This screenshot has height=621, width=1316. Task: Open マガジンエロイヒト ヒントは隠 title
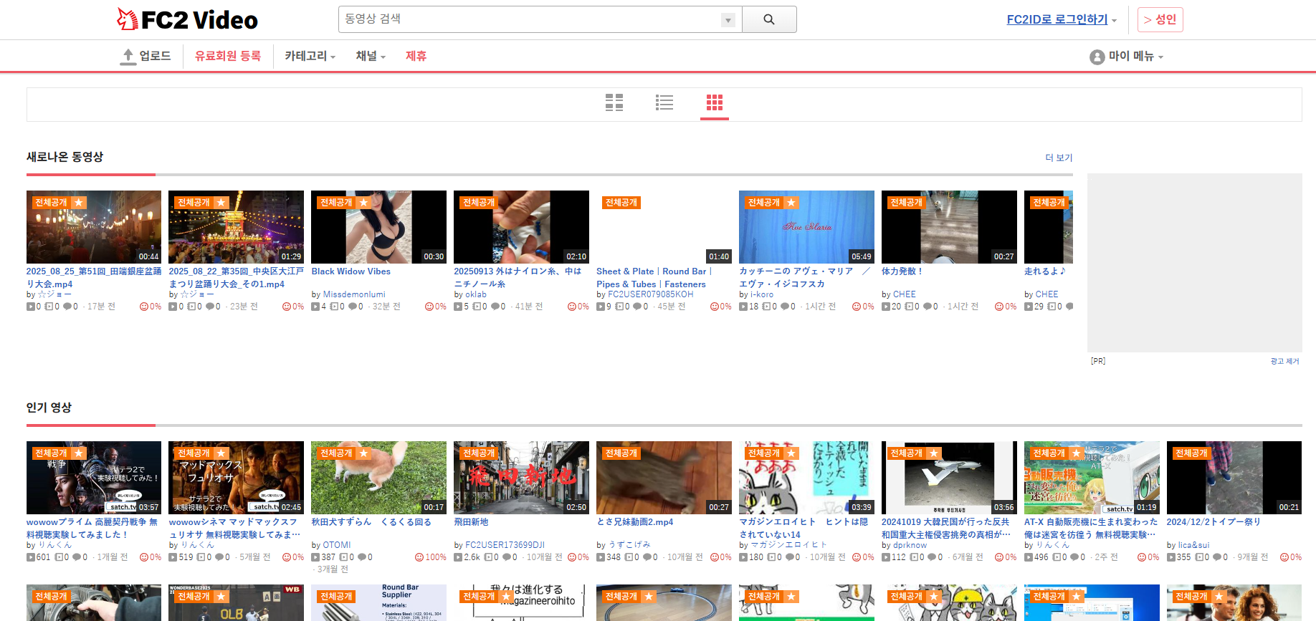pos(804,529)
